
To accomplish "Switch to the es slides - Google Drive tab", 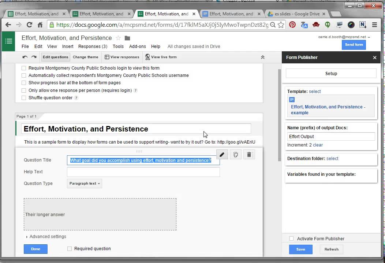I will [x=297, y=14].
